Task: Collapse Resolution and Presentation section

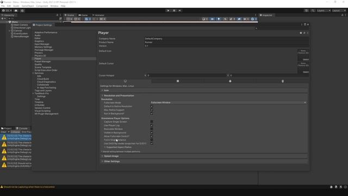Action: [x=204, y=96]
